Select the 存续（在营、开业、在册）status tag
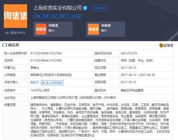 51,16
